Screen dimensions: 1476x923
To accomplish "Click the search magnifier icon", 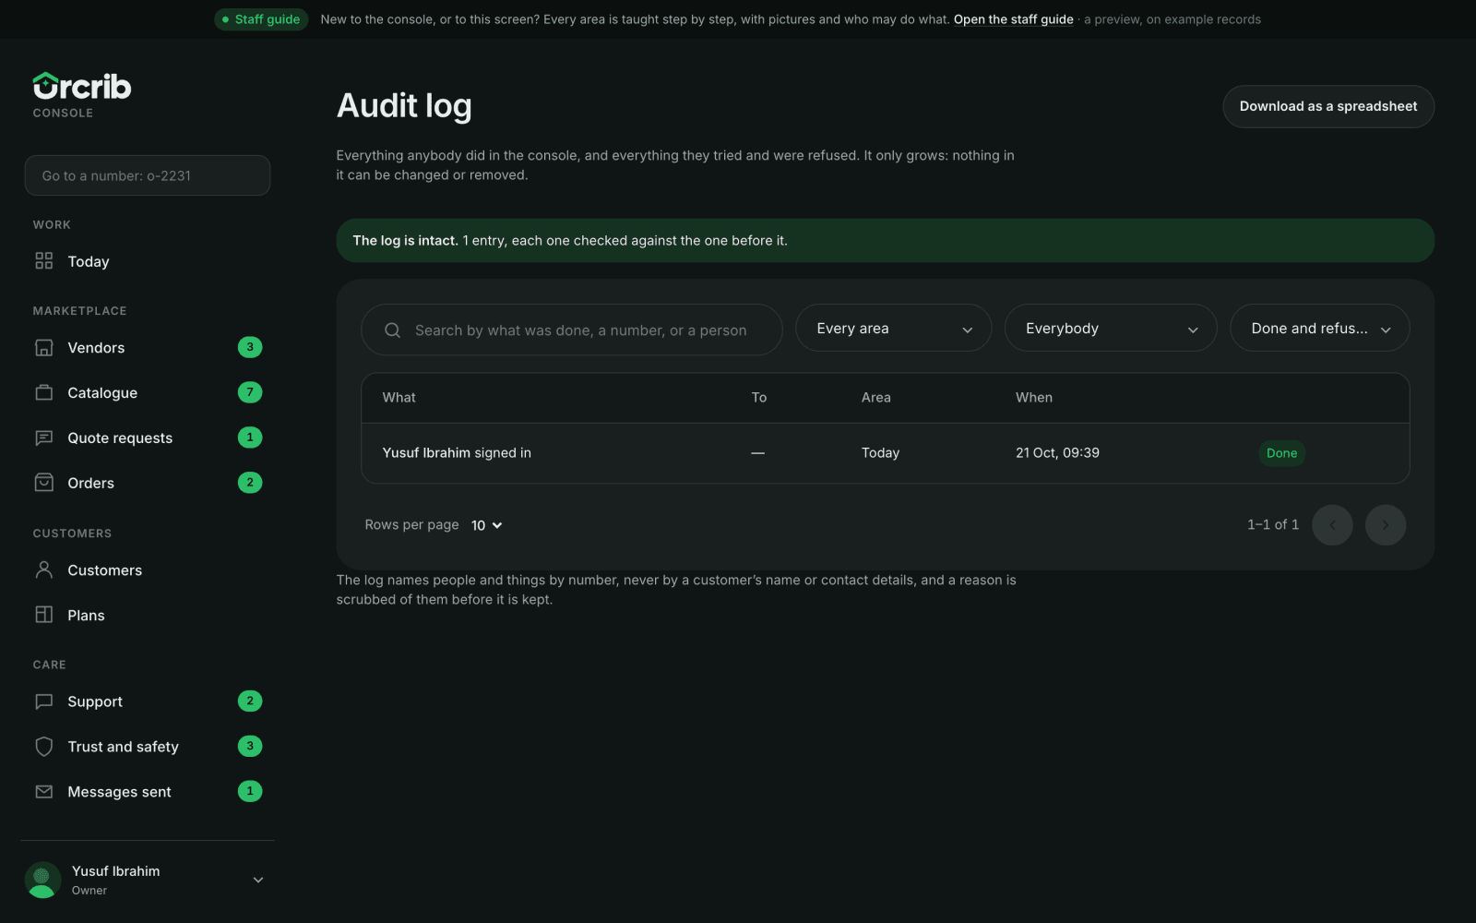I will 392,330.
